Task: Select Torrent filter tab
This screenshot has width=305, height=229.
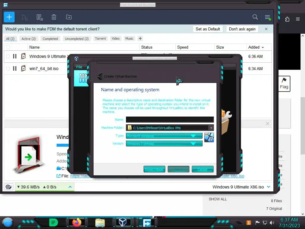Action: click(100, 38)
